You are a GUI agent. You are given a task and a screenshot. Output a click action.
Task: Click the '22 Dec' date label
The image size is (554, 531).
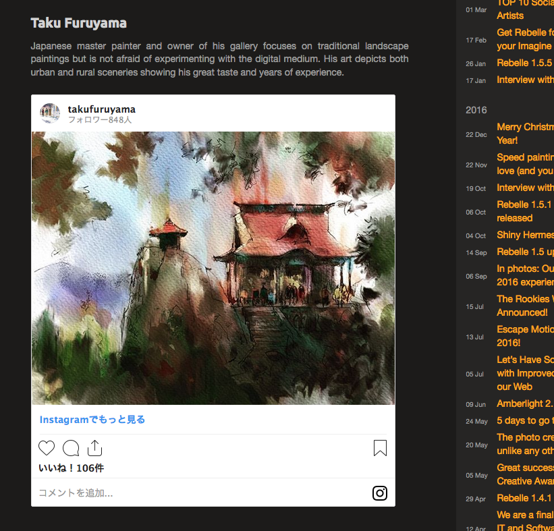click(x=476, y=134)
